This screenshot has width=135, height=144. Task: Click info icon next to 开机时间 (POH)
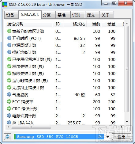point(9,38)
